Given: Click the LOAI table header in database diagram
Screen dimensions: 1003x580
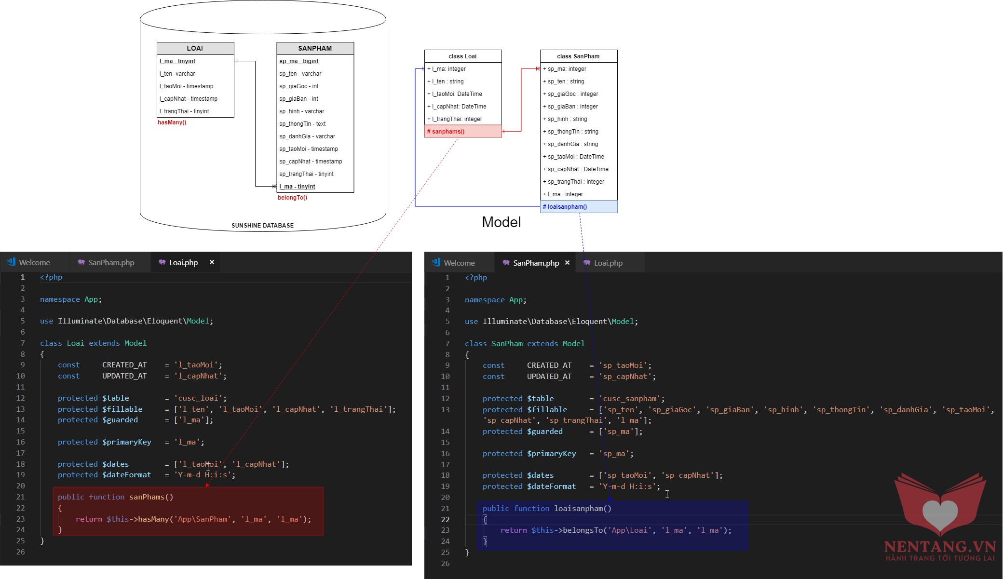Looking at the screenshot, I should (195, 48).
